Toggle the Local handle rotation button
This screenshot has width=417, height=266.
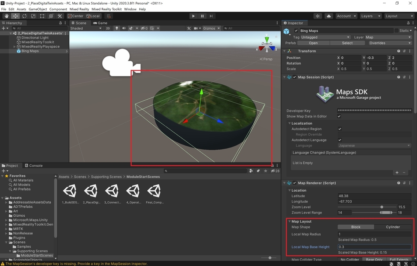tap(93, 16)
